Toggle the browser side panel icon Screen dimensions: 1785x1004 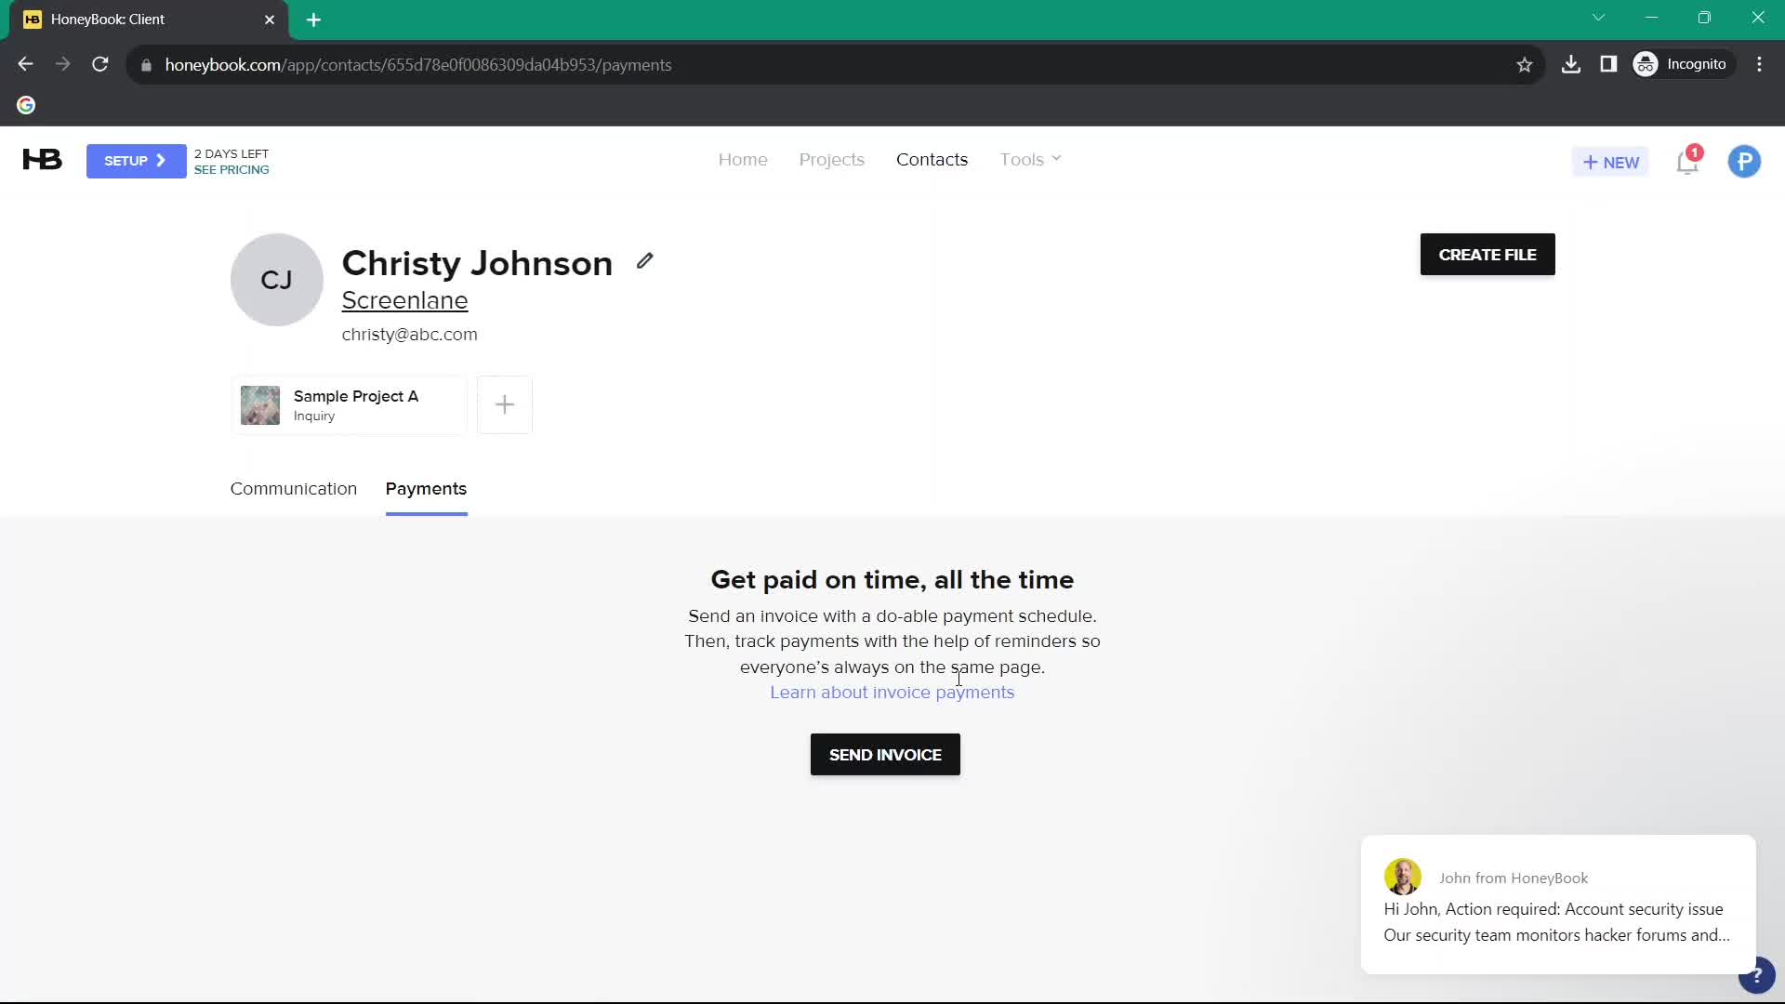tap(1608, 64)
